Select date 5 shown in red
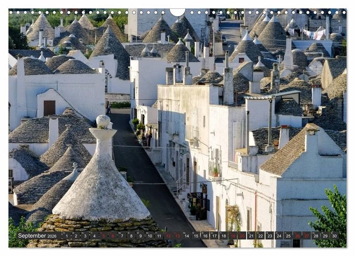 click(103, 236)
